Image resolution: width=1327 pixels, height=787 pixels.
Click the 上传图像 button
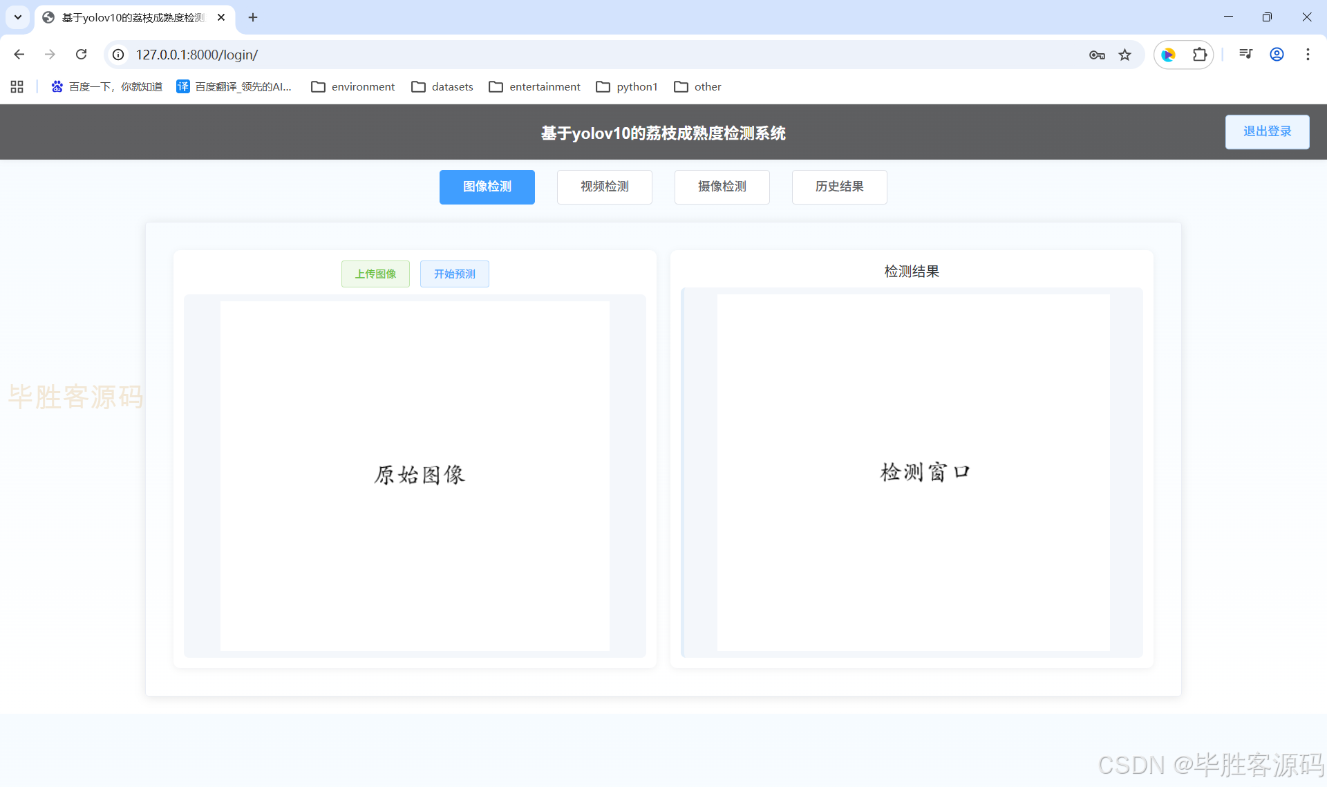tap(375, 274)
